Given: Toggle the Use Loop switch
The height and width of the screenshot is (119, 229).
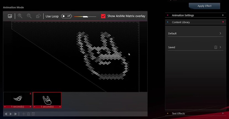Looking at the screenshot, I should (x=67, y=16).
